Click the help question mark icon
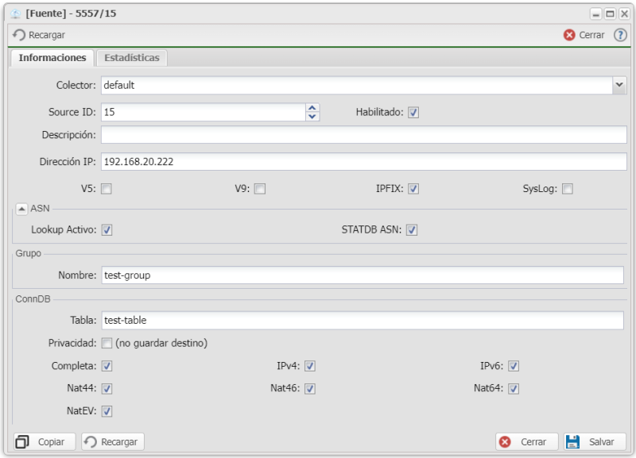Image resolution: width=636 pixels, height=458 pixels. [620, 35]
